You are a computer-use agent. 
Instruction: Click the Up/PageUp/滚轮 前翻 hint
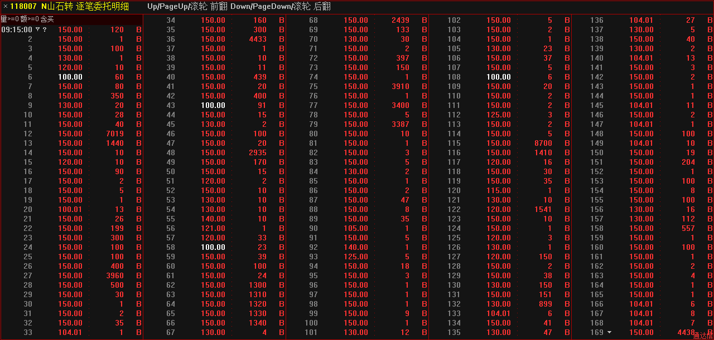point(187,7)
